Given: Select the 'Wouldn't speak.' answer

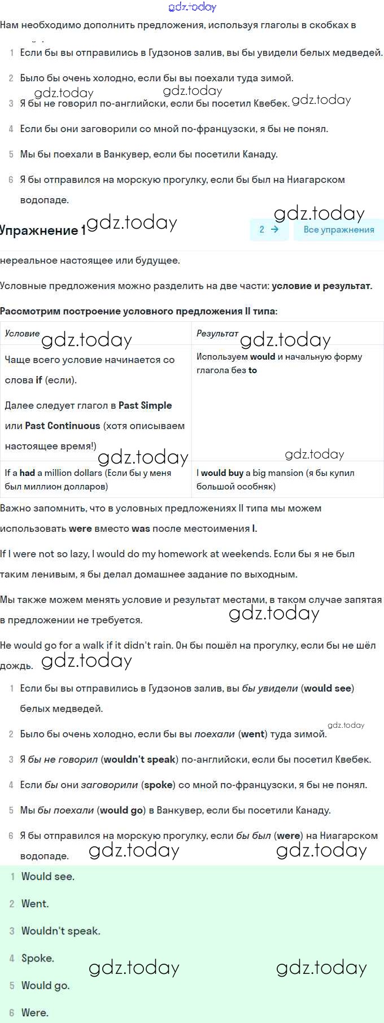Looking at the screenshot, I should click(x=60, y=931).
